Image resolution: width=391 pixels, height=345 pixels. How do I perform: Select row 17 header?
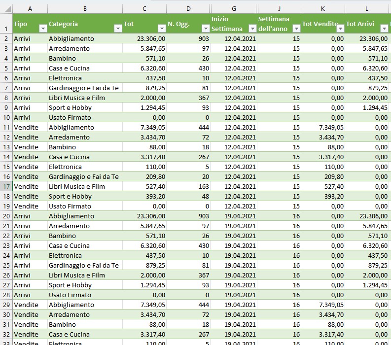[6, 186]
